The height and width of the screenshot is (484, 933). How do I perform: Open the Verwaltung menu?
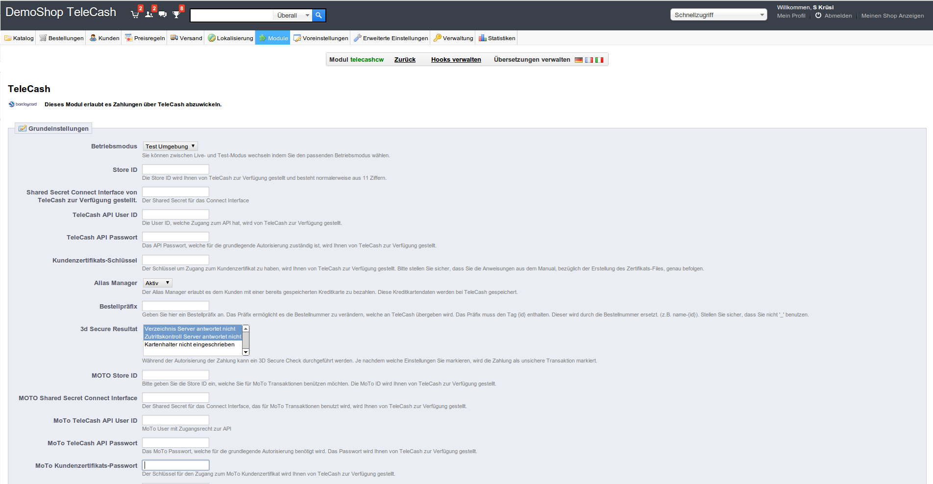(453, 38)
